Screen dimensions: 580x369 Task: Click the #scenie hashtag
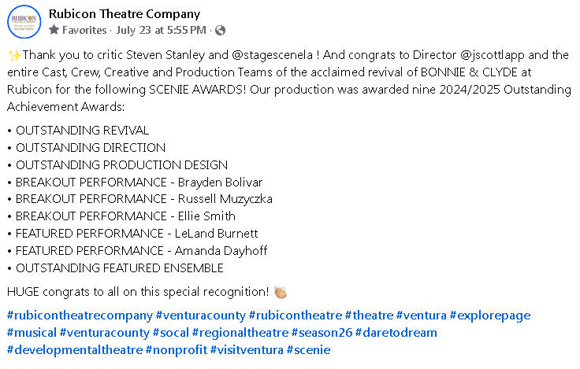point(308,350)
